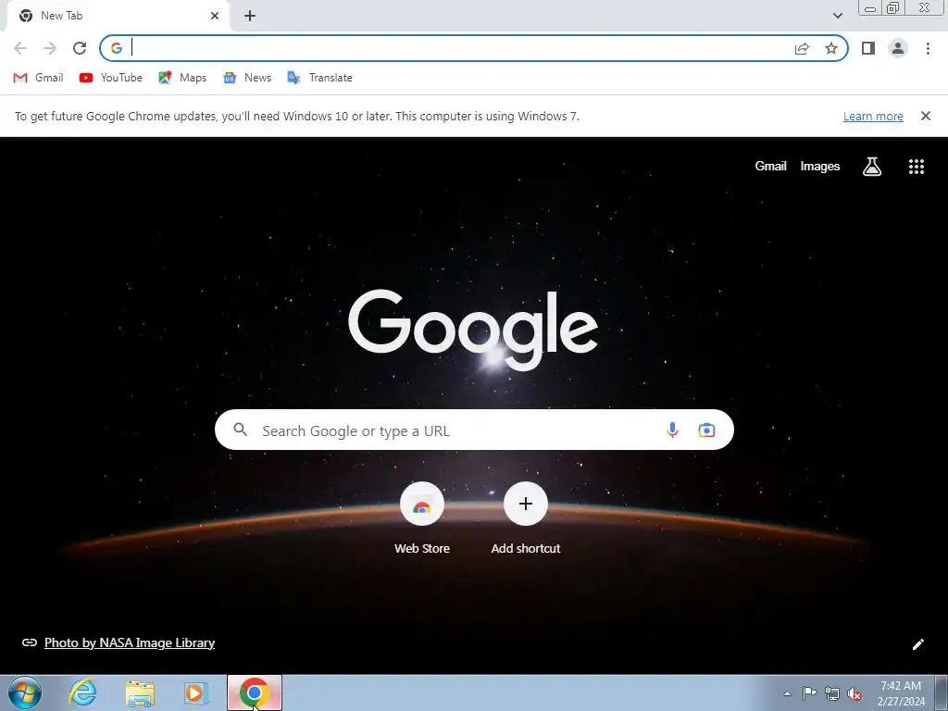Screen dimensions: 948x711
Task: Click the Chrome taskbar button
Action: coord(255,692)
